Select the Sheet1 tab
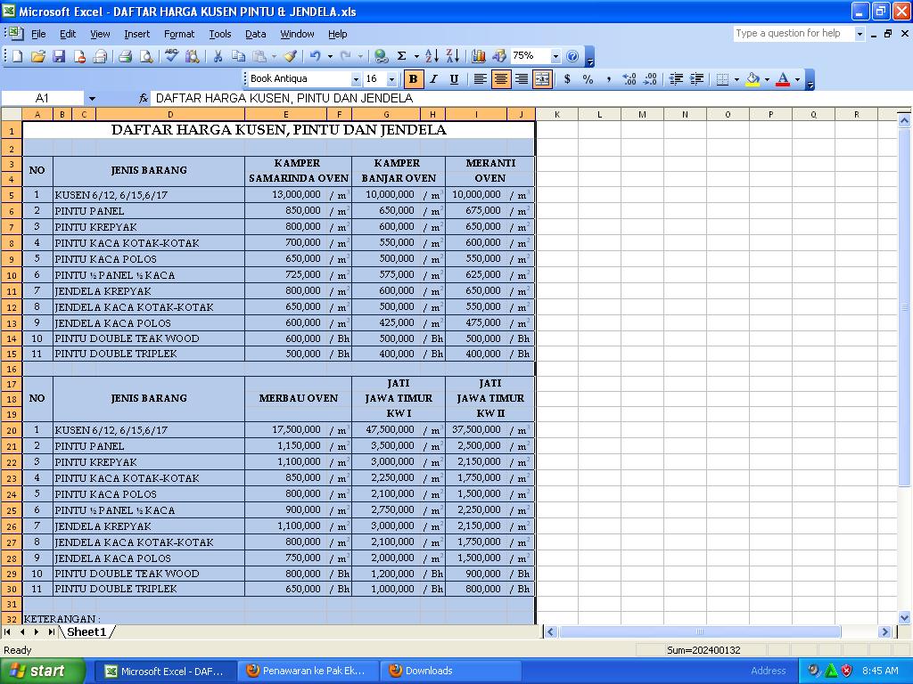Image resolution: width=913 pixels, height=684 pixels. [x=86, y=631]
